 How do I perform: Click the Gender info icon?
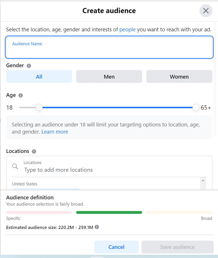tap(29, 66)
